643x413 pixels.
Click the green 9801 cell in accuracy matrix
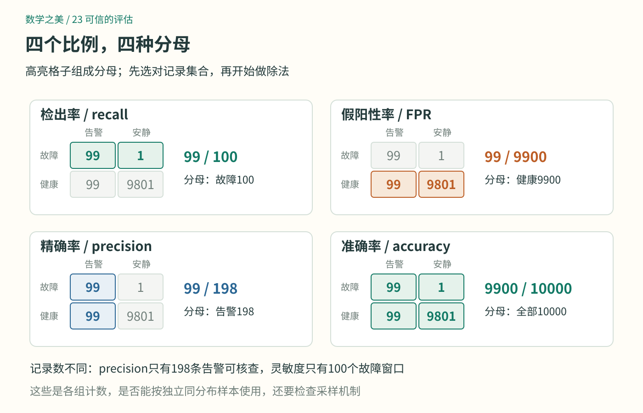coord(441,316)
